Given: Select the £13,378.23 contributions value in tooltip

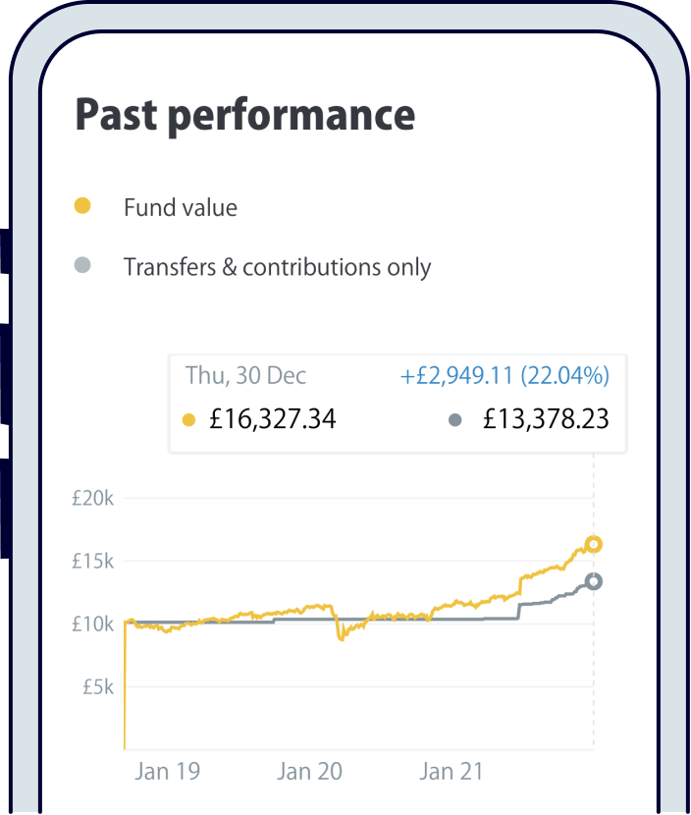Looking at the screenshot, I should coord(546,419).
